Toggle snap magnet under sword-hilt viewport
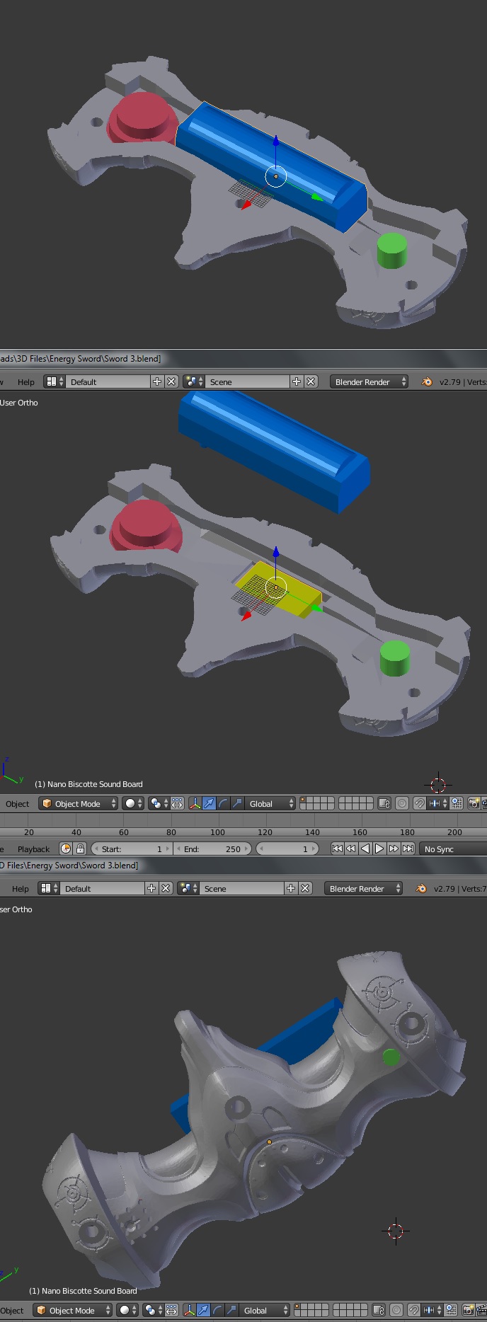The image size is (487, 1322). click(414, 1310)
